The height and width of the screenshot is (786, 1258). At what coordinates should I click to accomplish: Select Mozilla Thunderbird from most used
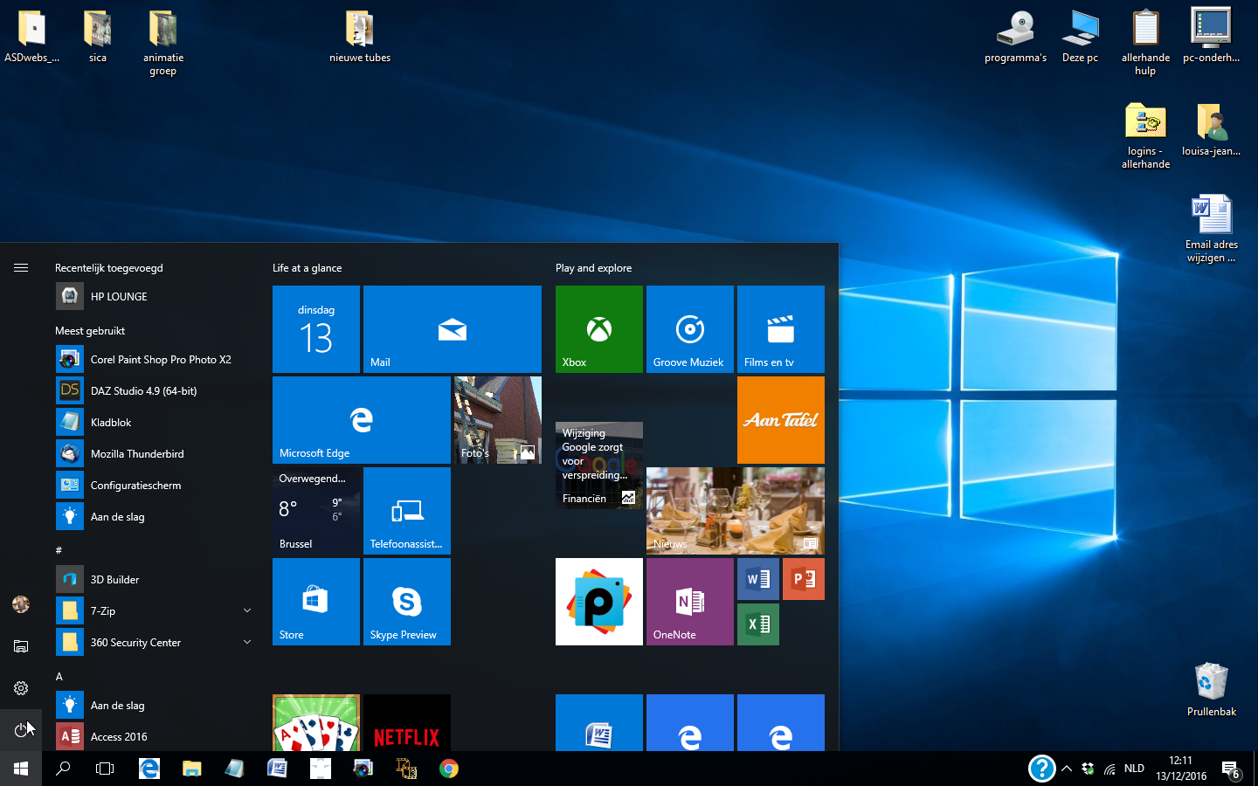click(137, 454)
